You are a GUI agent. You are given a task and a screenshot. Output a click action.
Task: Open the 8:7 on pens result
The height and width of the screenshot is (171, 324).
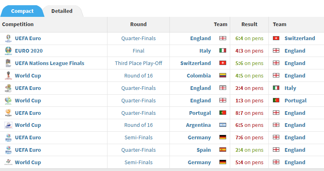point(249,113)
